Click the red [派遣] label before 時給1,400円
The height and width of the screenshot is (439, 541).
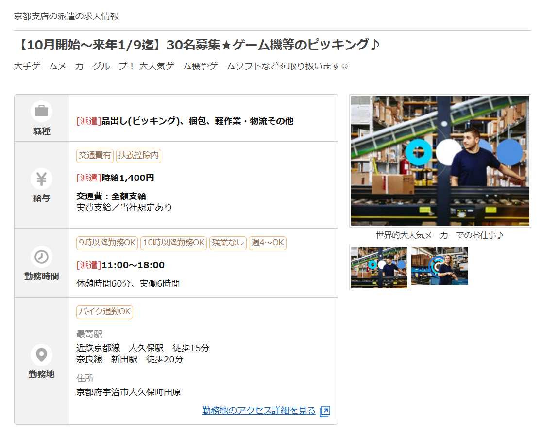[x=88, y=178]
